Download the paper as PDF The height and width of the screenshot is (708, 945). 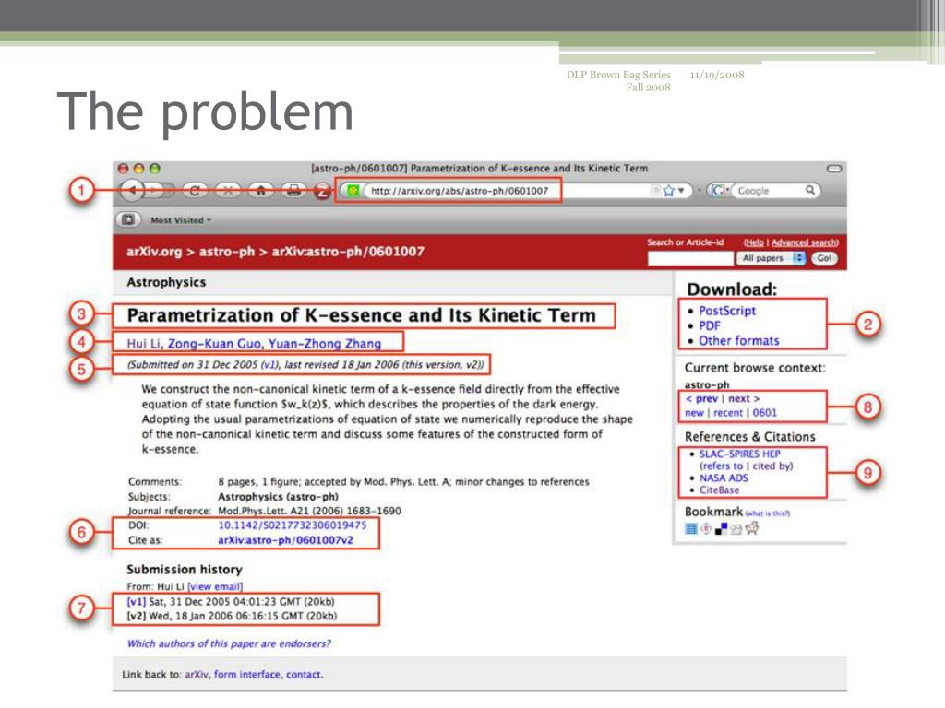point(710,325)
